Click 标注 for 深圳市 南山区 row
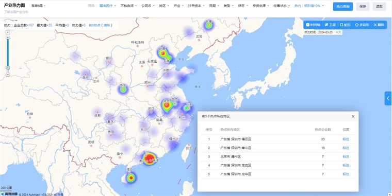Image resolution: width=392 pixels, height=196 pixels. pyautogui.click(x=346, y=148)
